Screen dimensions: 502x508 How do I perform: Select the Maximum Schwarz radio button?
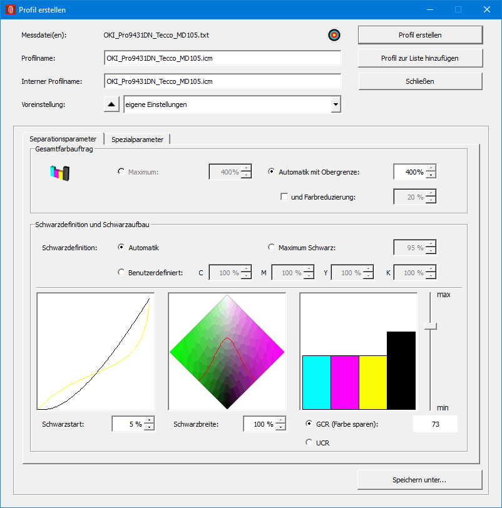pos(272,248)
